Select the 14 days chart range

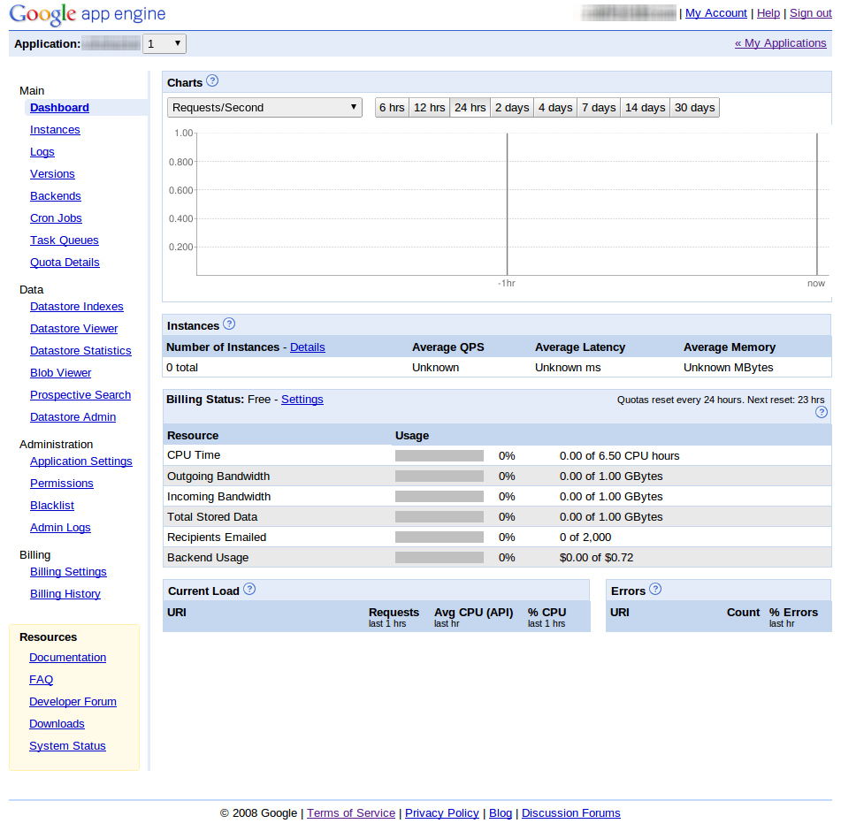[646, 107]
